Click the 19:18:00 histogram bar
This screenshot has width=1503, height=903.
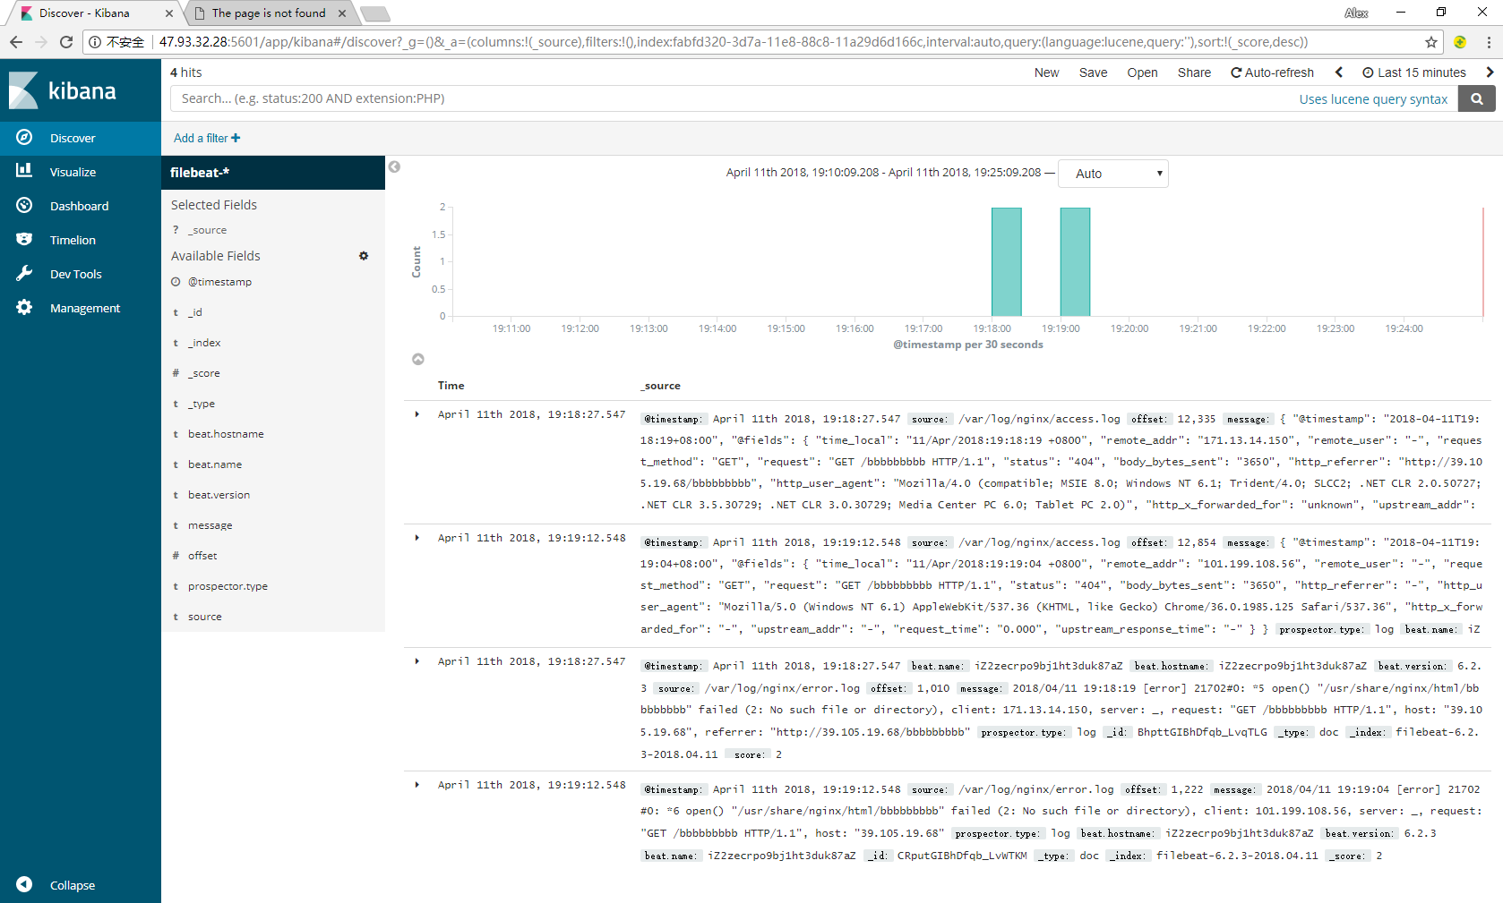click(x=1007, y=261)
